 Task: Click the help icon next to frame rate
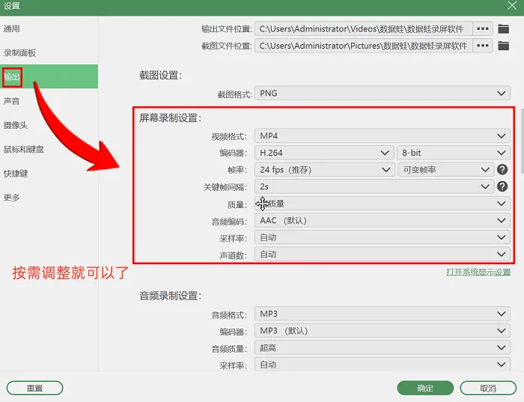tap(502, 170)
